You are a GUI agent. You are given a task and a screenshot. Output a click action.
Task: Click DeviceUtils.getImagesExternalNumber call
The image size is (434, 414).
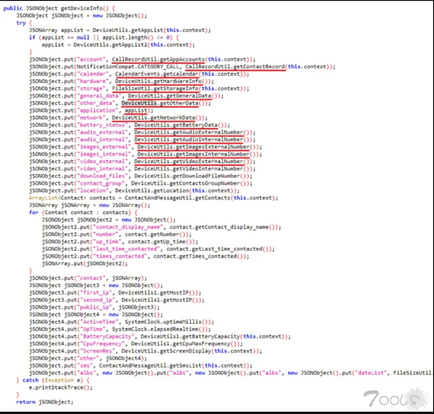(x=194, y=146)
